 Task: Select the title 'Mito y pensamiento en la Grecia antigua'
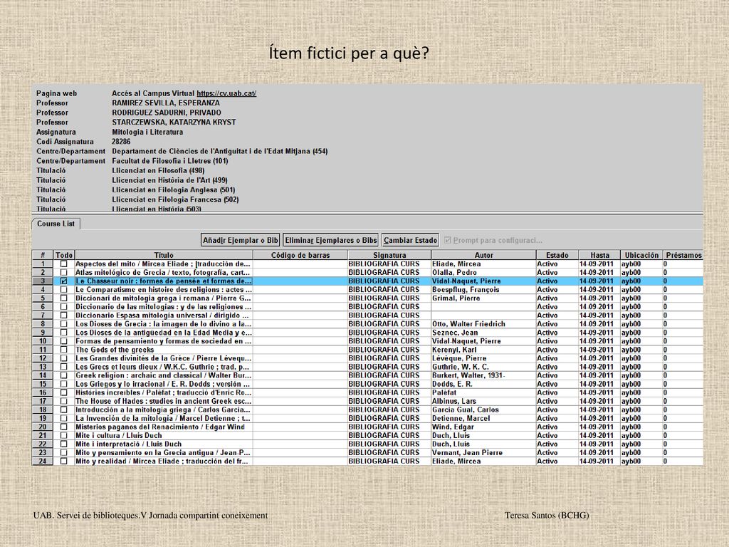coord(163,452)
